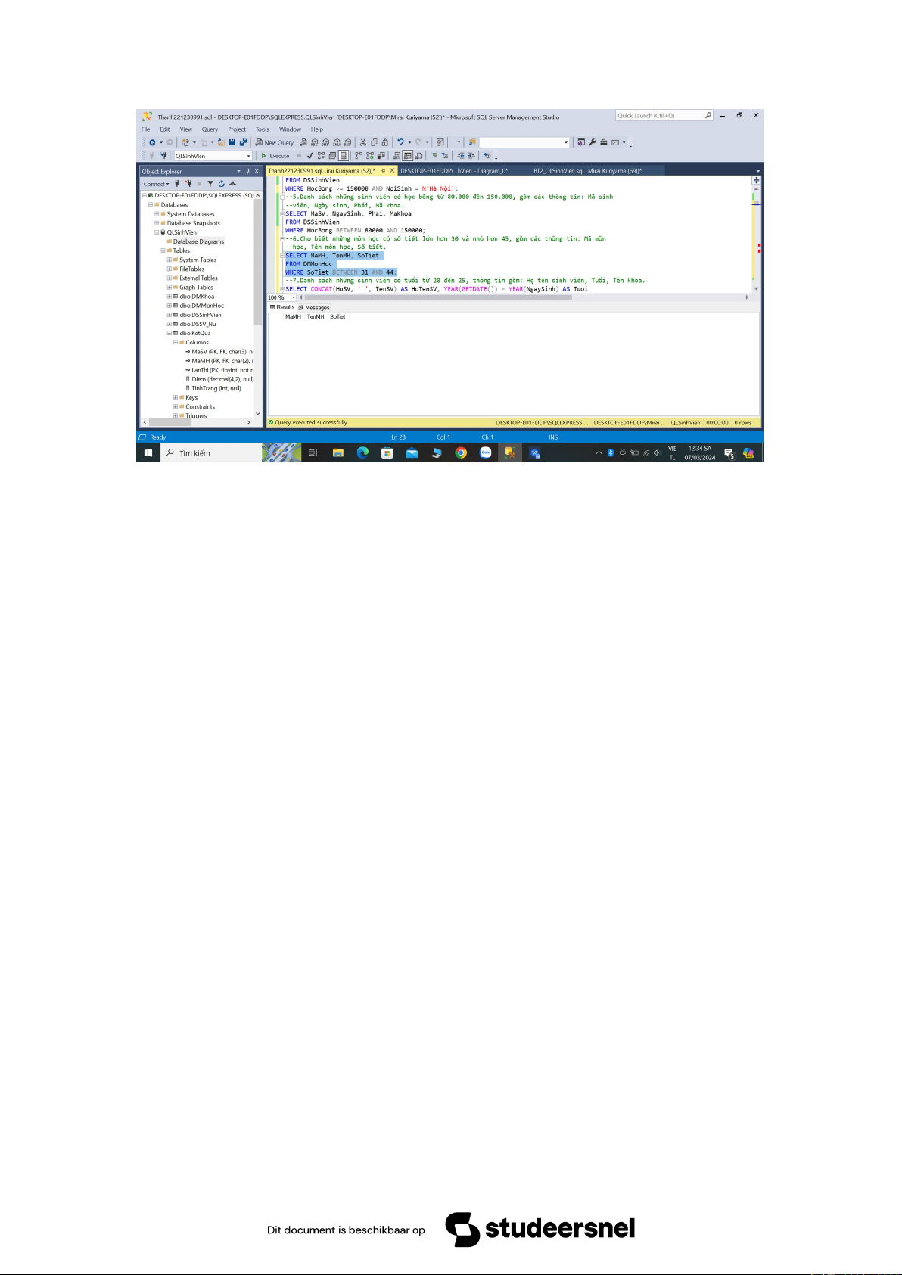Toggle Include Actual Execution Plan
Viewport: 902px width, 1275px height.
[x=358, y=156]
